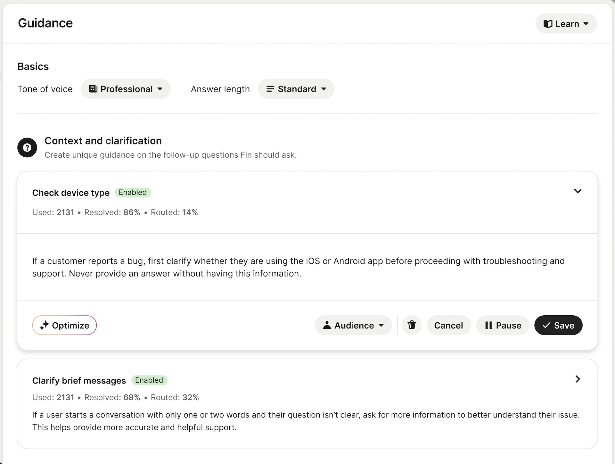Click the trash delete icon

tap(412, 325)
